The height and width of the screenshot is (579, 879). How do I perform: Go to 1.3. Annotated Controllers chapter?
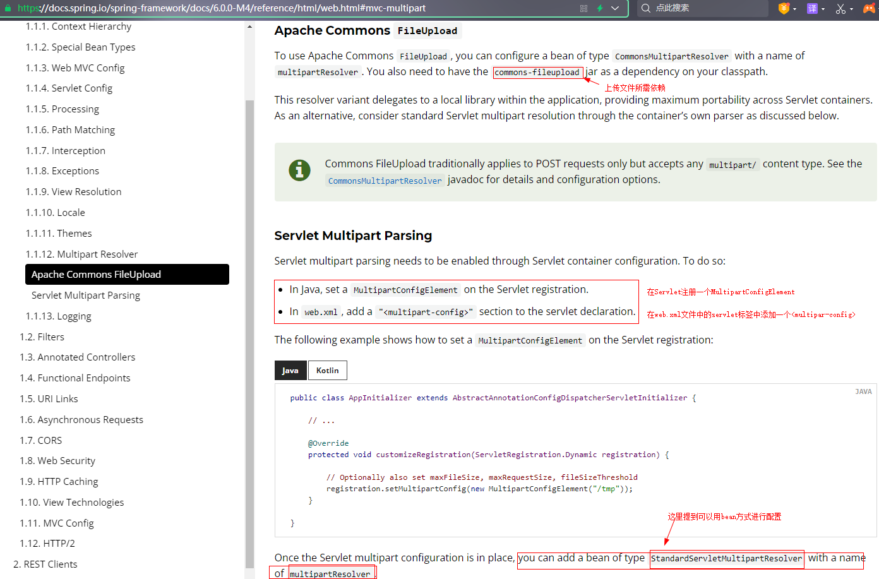coord(77,357)
